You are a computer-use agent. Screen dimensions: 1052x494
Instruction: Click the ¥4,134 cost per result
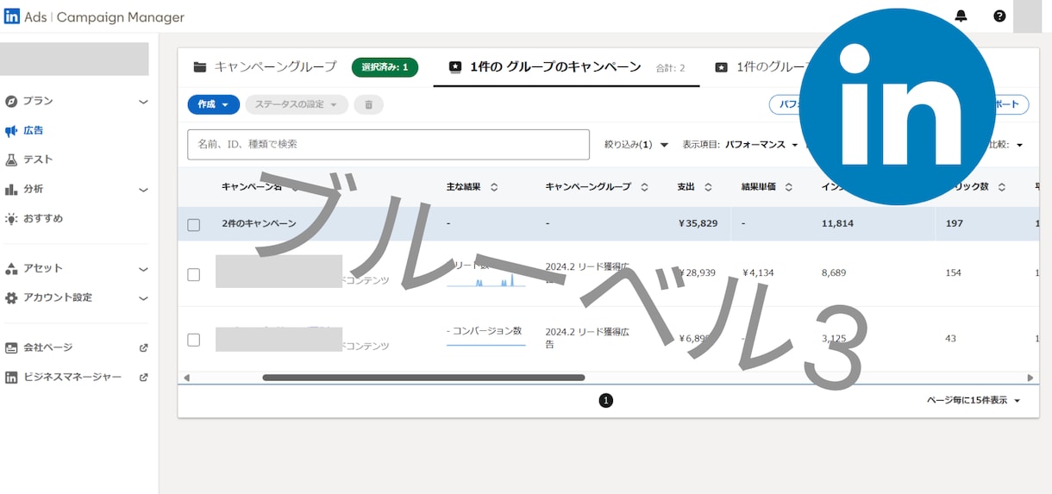[758, 272]
